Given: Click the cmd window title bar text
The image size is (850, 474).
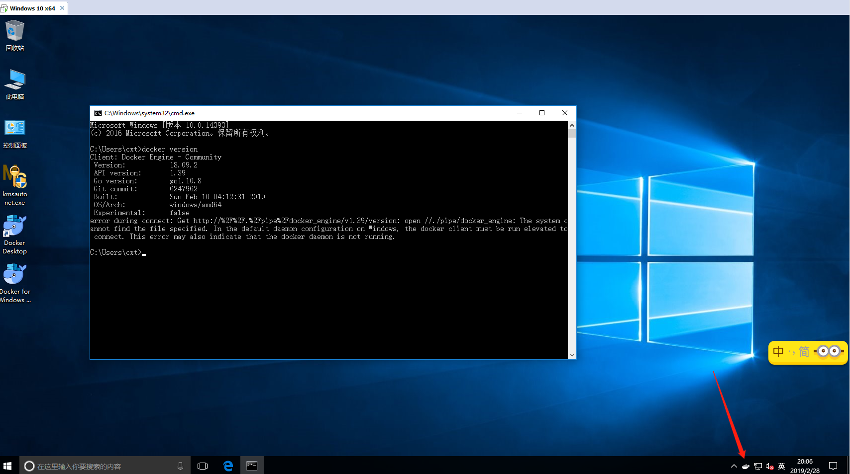Looking at the screenshot, I should 149,113.
